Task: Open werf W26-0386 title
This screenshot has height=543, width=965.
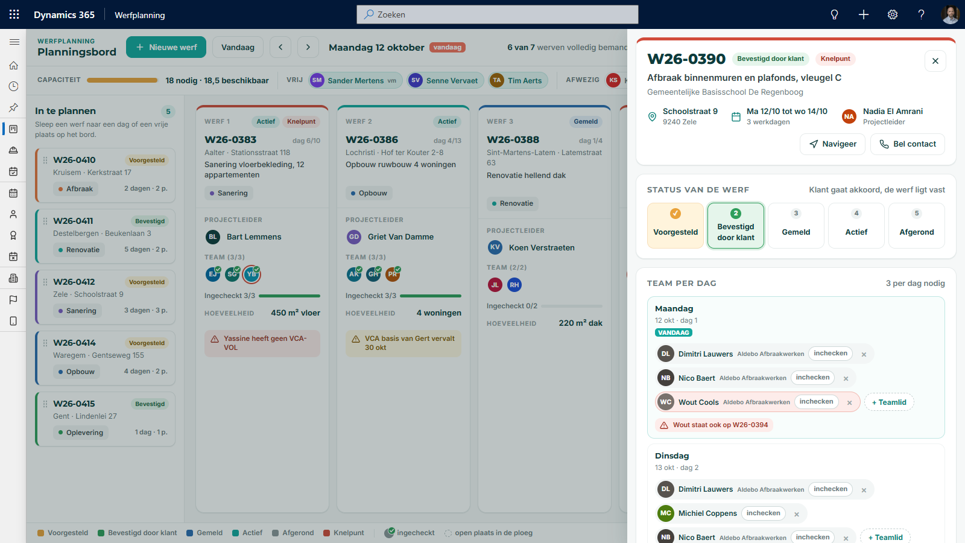Action: pos(372,140)
